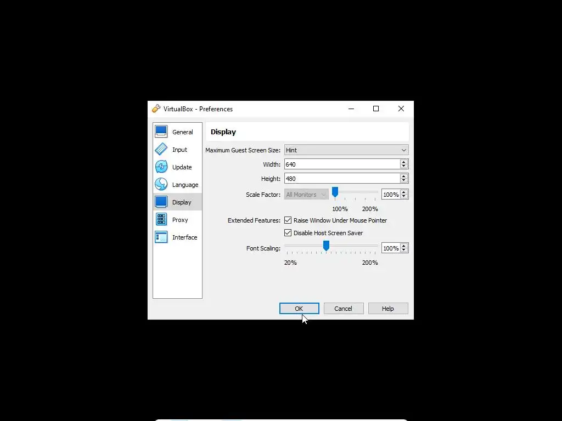Open the Help button
The width and height of the screenshot is (562, 421).
[388, 309]
